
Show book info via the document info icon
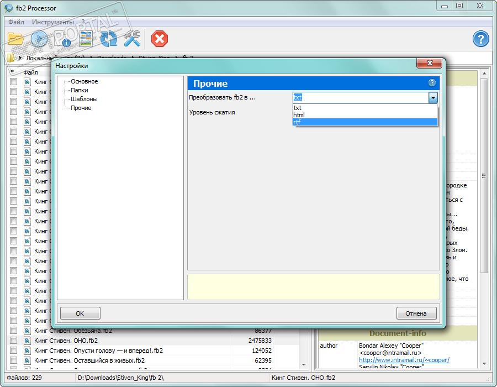(62, 39)
